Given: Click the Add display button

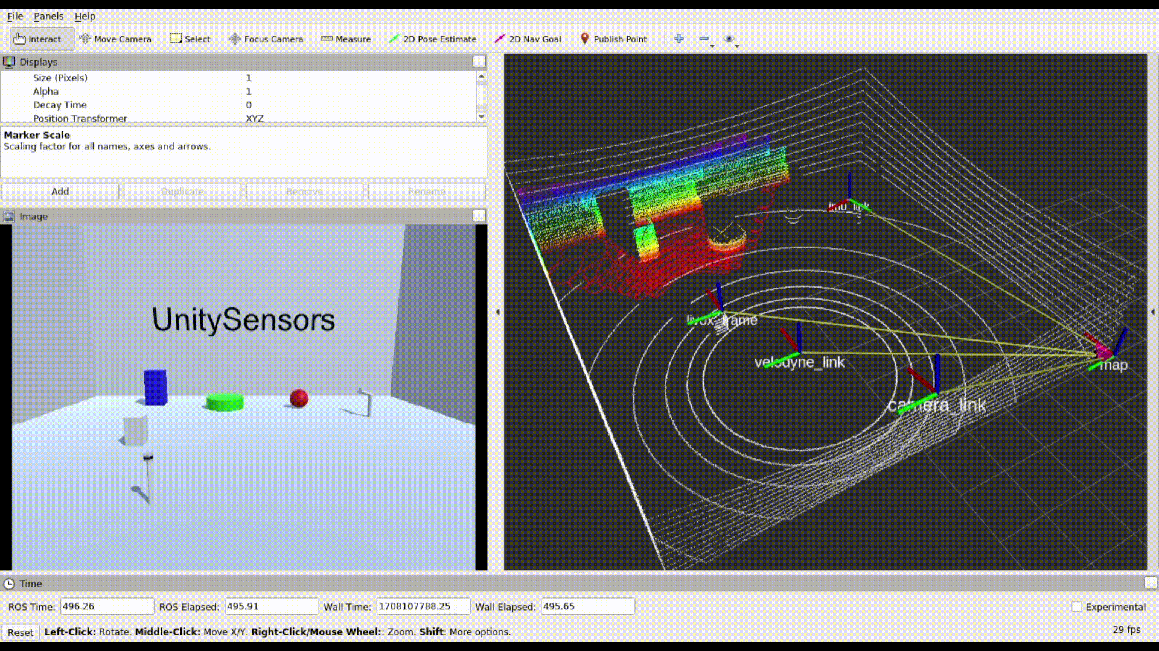Looking at the screenshot, I should pyautogui.click(x=60, y=190).
